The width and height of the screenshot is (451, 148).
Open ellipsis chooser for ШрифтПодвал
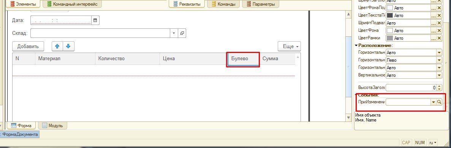[434, 23]
